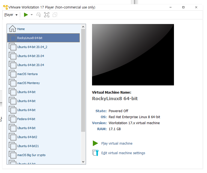The height and width of the screenshot is (173, 207).
Task: Click the VMware logo icon in the title bar
Action: coord(5,7)
